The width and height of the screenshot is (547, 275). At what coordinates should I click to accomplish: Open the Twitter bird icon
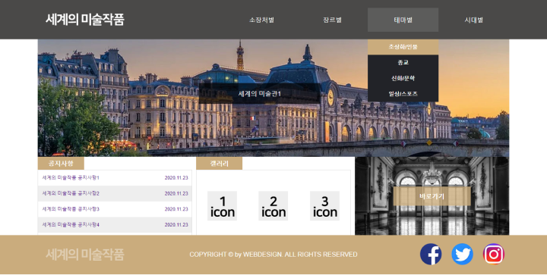coord(462,254)
